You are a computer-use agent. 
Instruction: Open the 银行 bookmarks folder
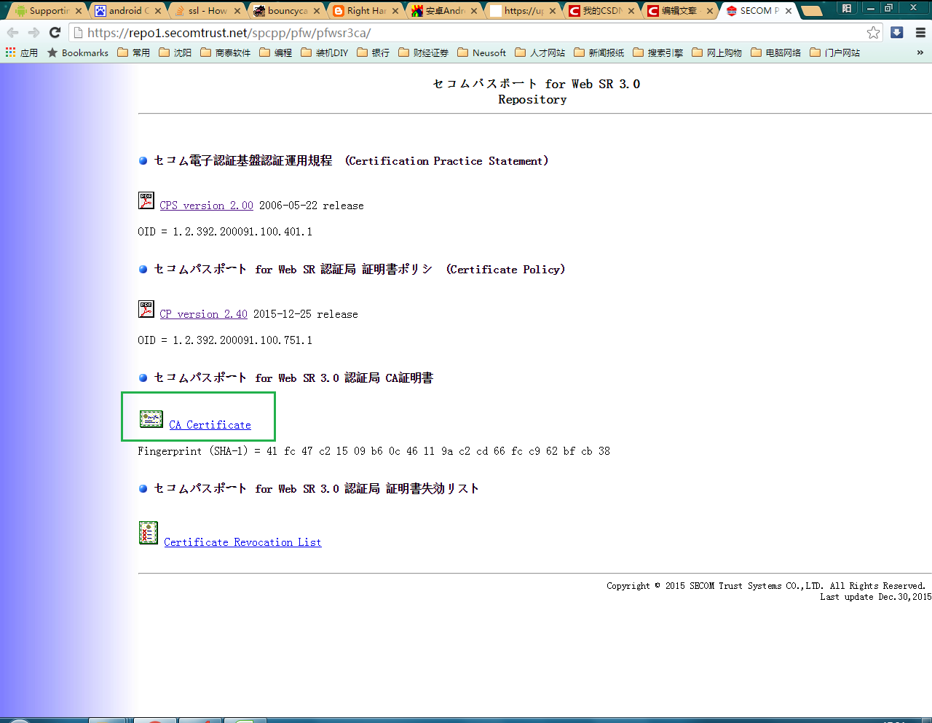(374, 52)
